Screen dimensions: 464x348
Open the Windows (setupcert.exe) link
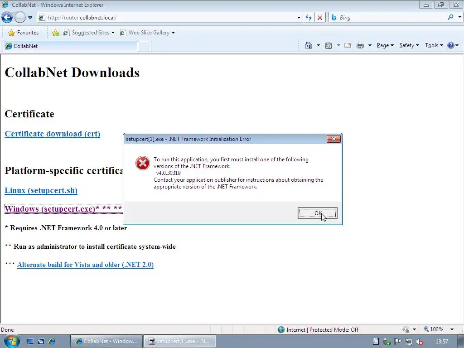click(63, 209)
